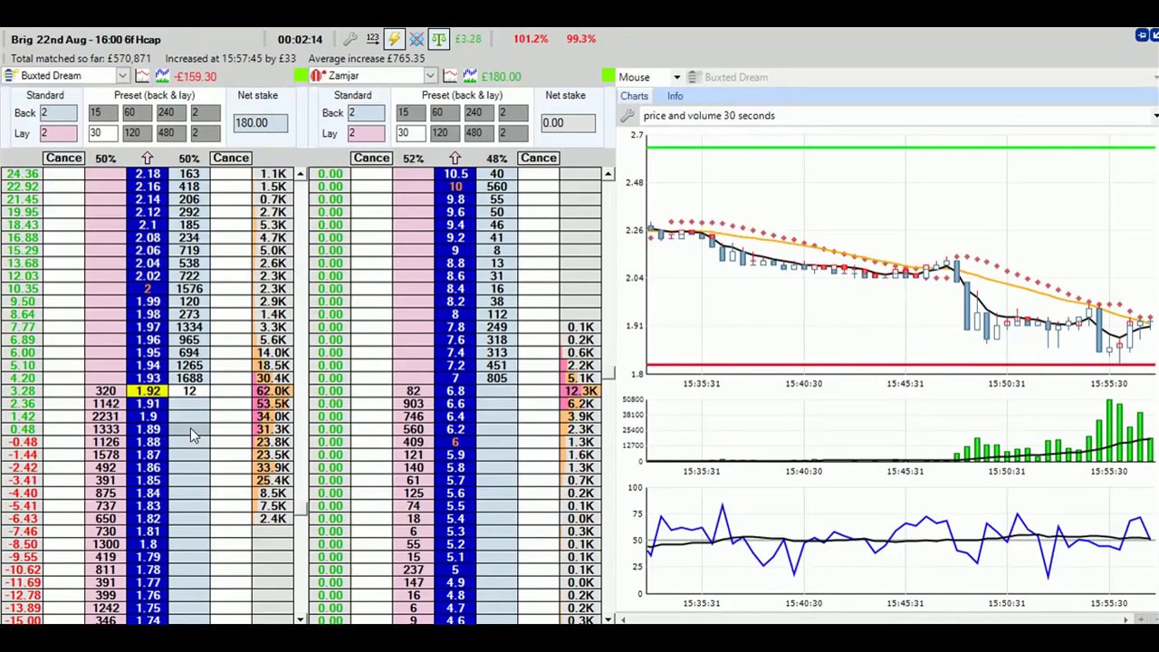
Task: Click Buxted Dream ladder scrollbar down arrow
Action: (x=300, y=619)
